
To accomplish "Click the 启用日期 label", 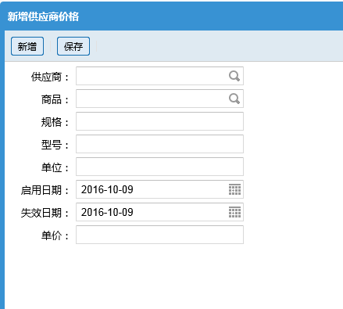I will coord(45,190).
